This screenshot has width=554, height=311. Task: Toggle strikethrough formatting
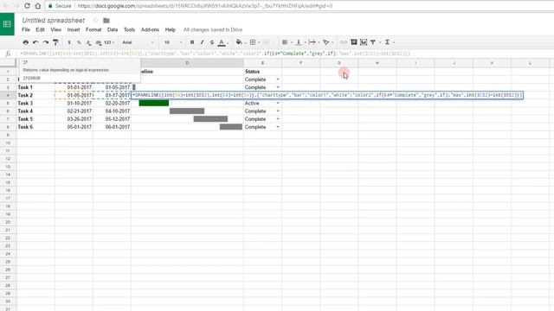pos(211,42)
